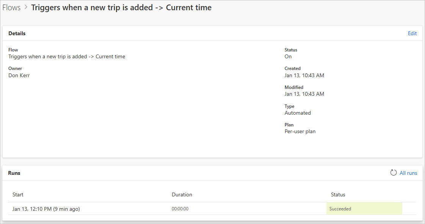Select the owner name Don Kerr
This screenshot has width=425, height=224.
[x=19, y=75]
